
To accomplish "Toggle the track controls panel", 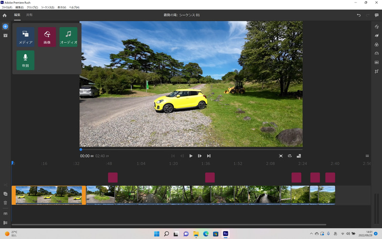I will (5, 223).
